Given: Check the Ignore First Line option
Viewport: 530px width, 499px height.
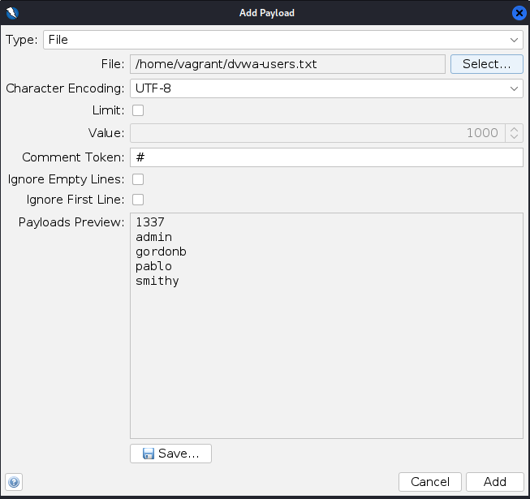Looking at the screenshot, I should click(138, 200).
